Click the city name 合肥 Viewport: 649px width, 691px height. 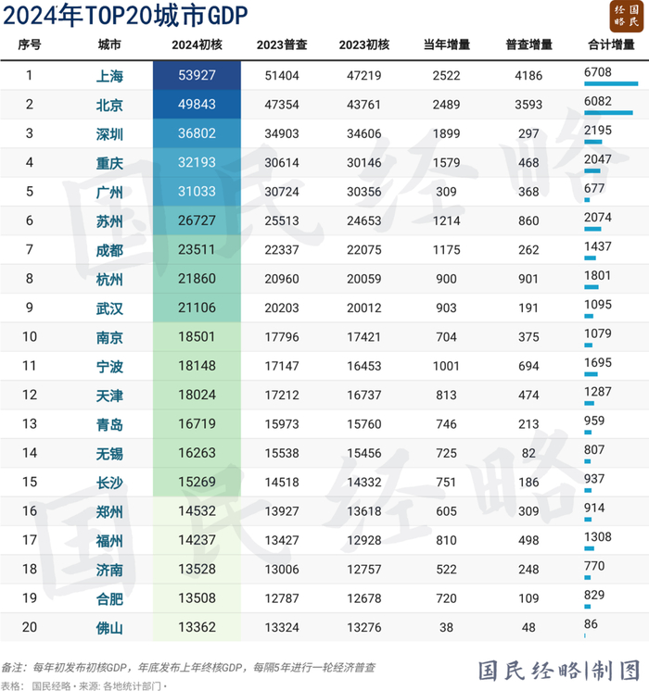(109, 599)
